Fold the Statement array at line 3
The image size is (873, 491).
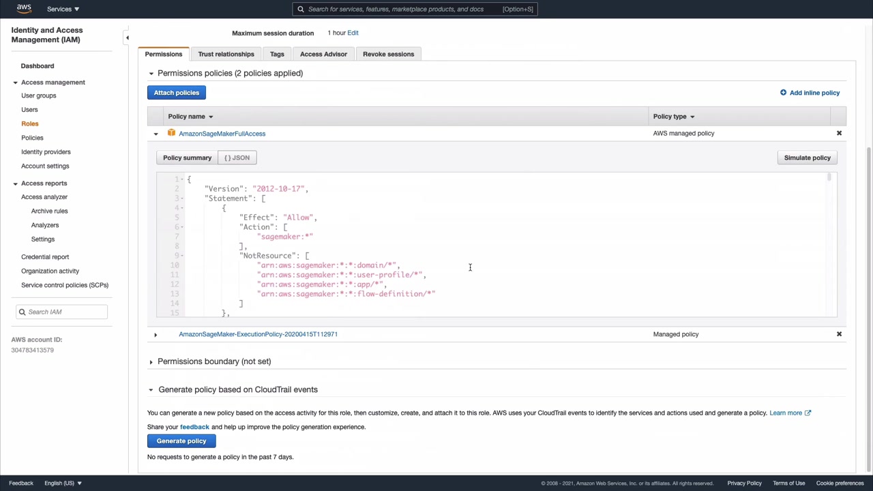(x=182, y=198)
